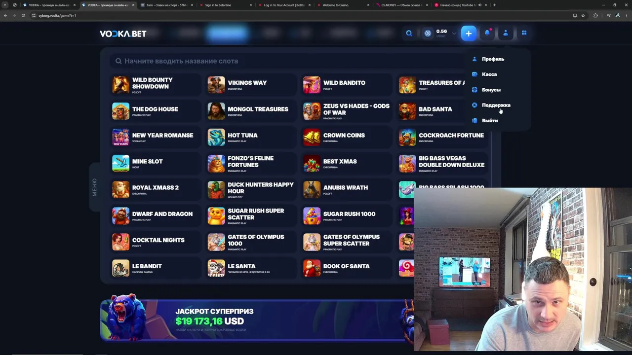Image resolution: width=632 pixels, height=355 pixels.
Task: Open a new browser tab
Action: [x=494, y=5]
